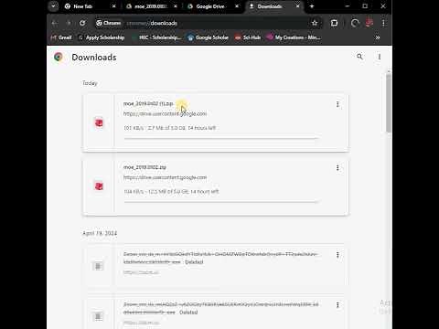The image size is (439, 329).
Task: Open the Sci-Hub bookmark
Action: pyautogui.click(x=248, y=37)
